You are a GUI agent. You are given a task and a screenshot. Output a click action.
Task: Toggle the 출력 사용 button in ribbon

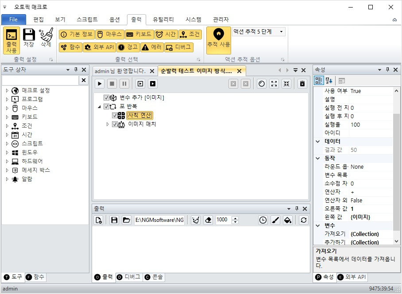pos(12,40)
